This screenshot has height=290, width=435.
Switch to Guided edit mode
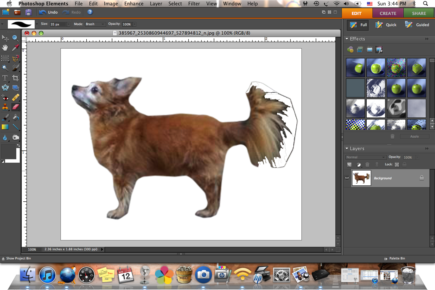(x=417, y=25)
